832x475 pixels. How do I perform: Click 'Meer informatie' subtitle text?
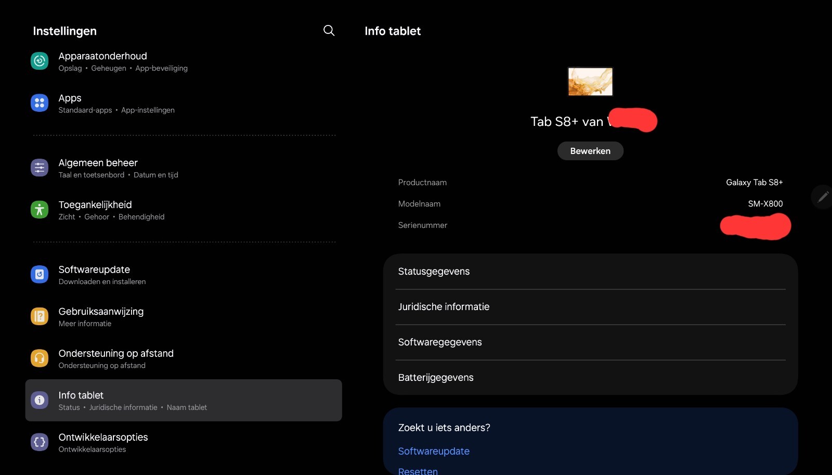85,324
